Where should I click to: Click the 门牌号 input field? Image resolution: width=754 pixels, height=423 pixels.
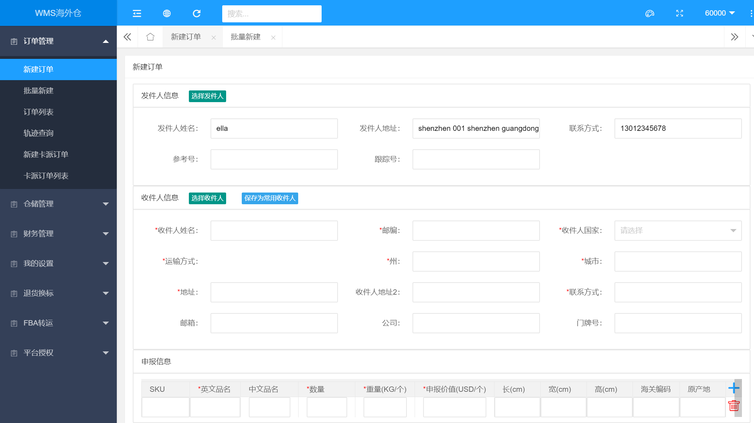678,323
